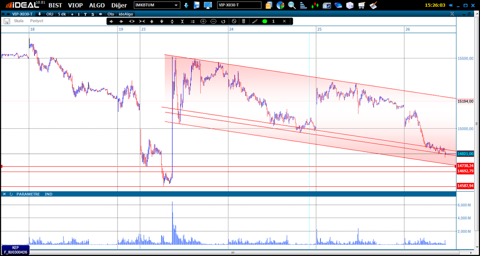Click the indicator panel refresh icon
This screenshot has height=256, width=480.
click(11, 194)
